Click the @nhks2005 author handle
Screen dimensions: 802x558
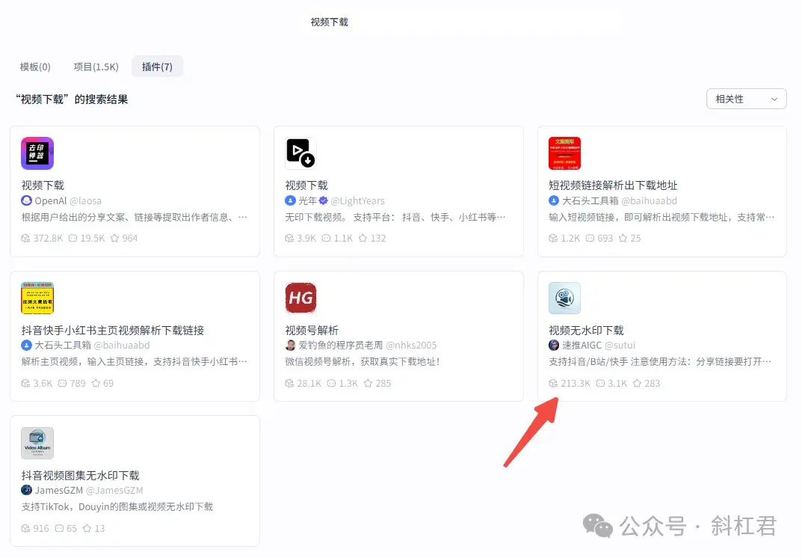(411, 345)
